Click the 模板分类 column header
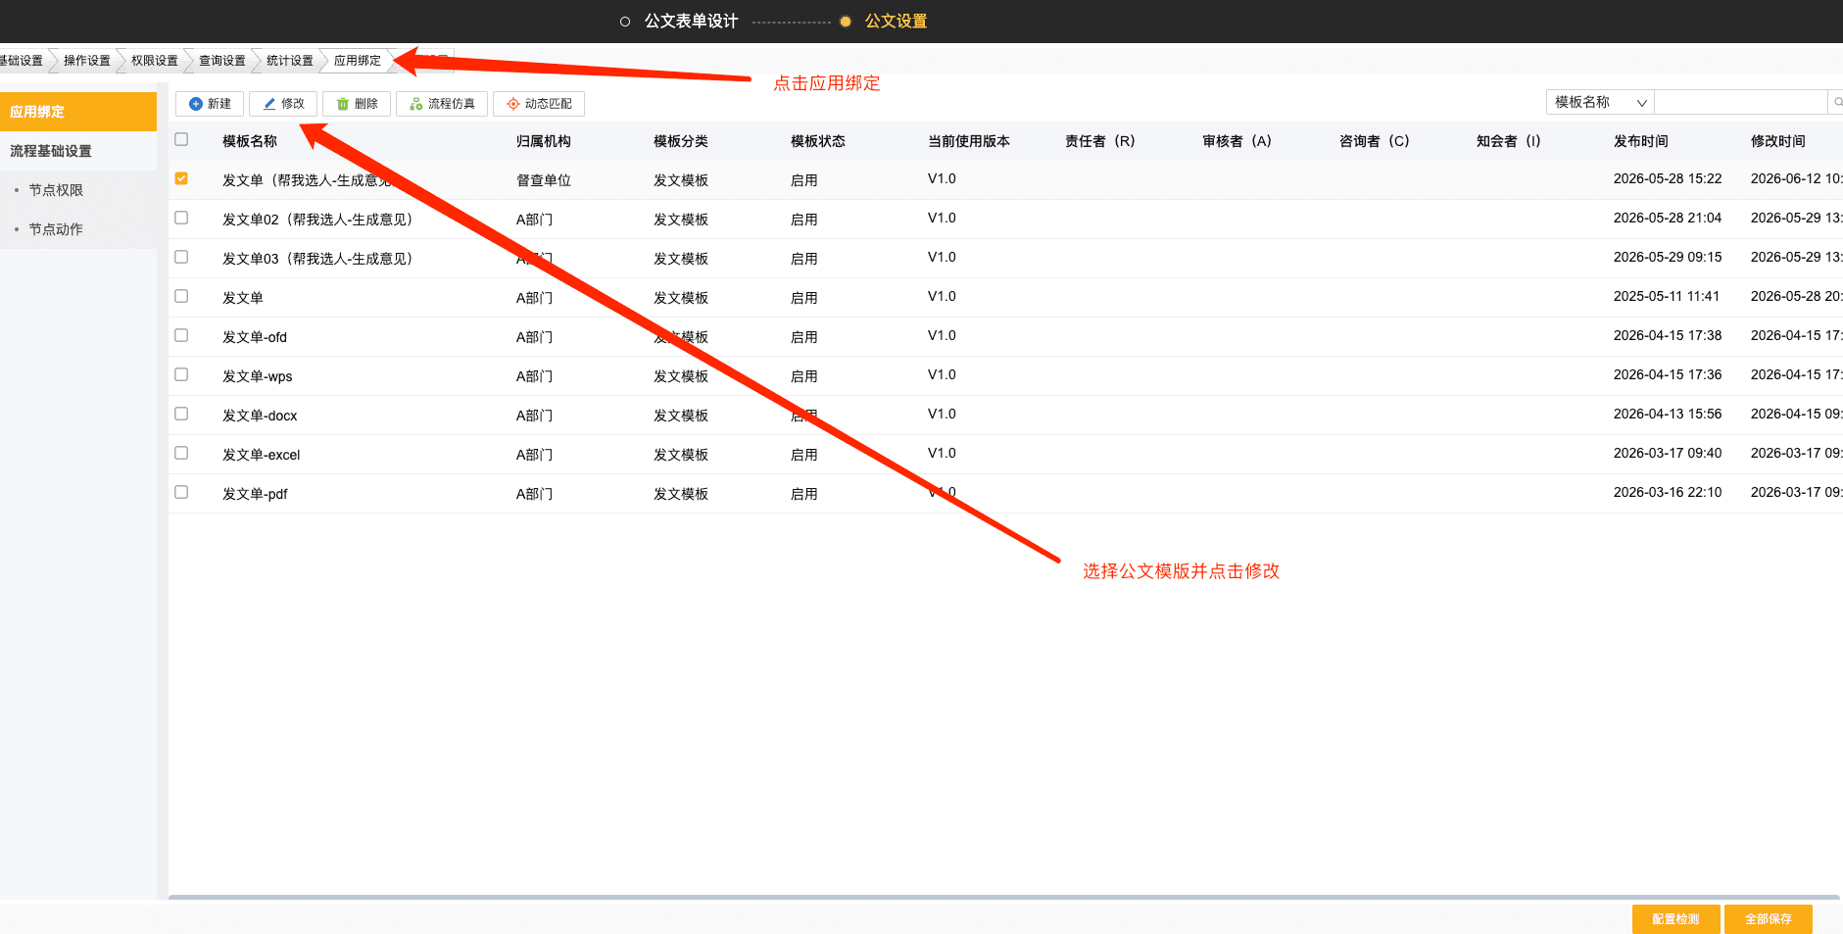This screenshot has height=934, width=1843. pos(681,141)
